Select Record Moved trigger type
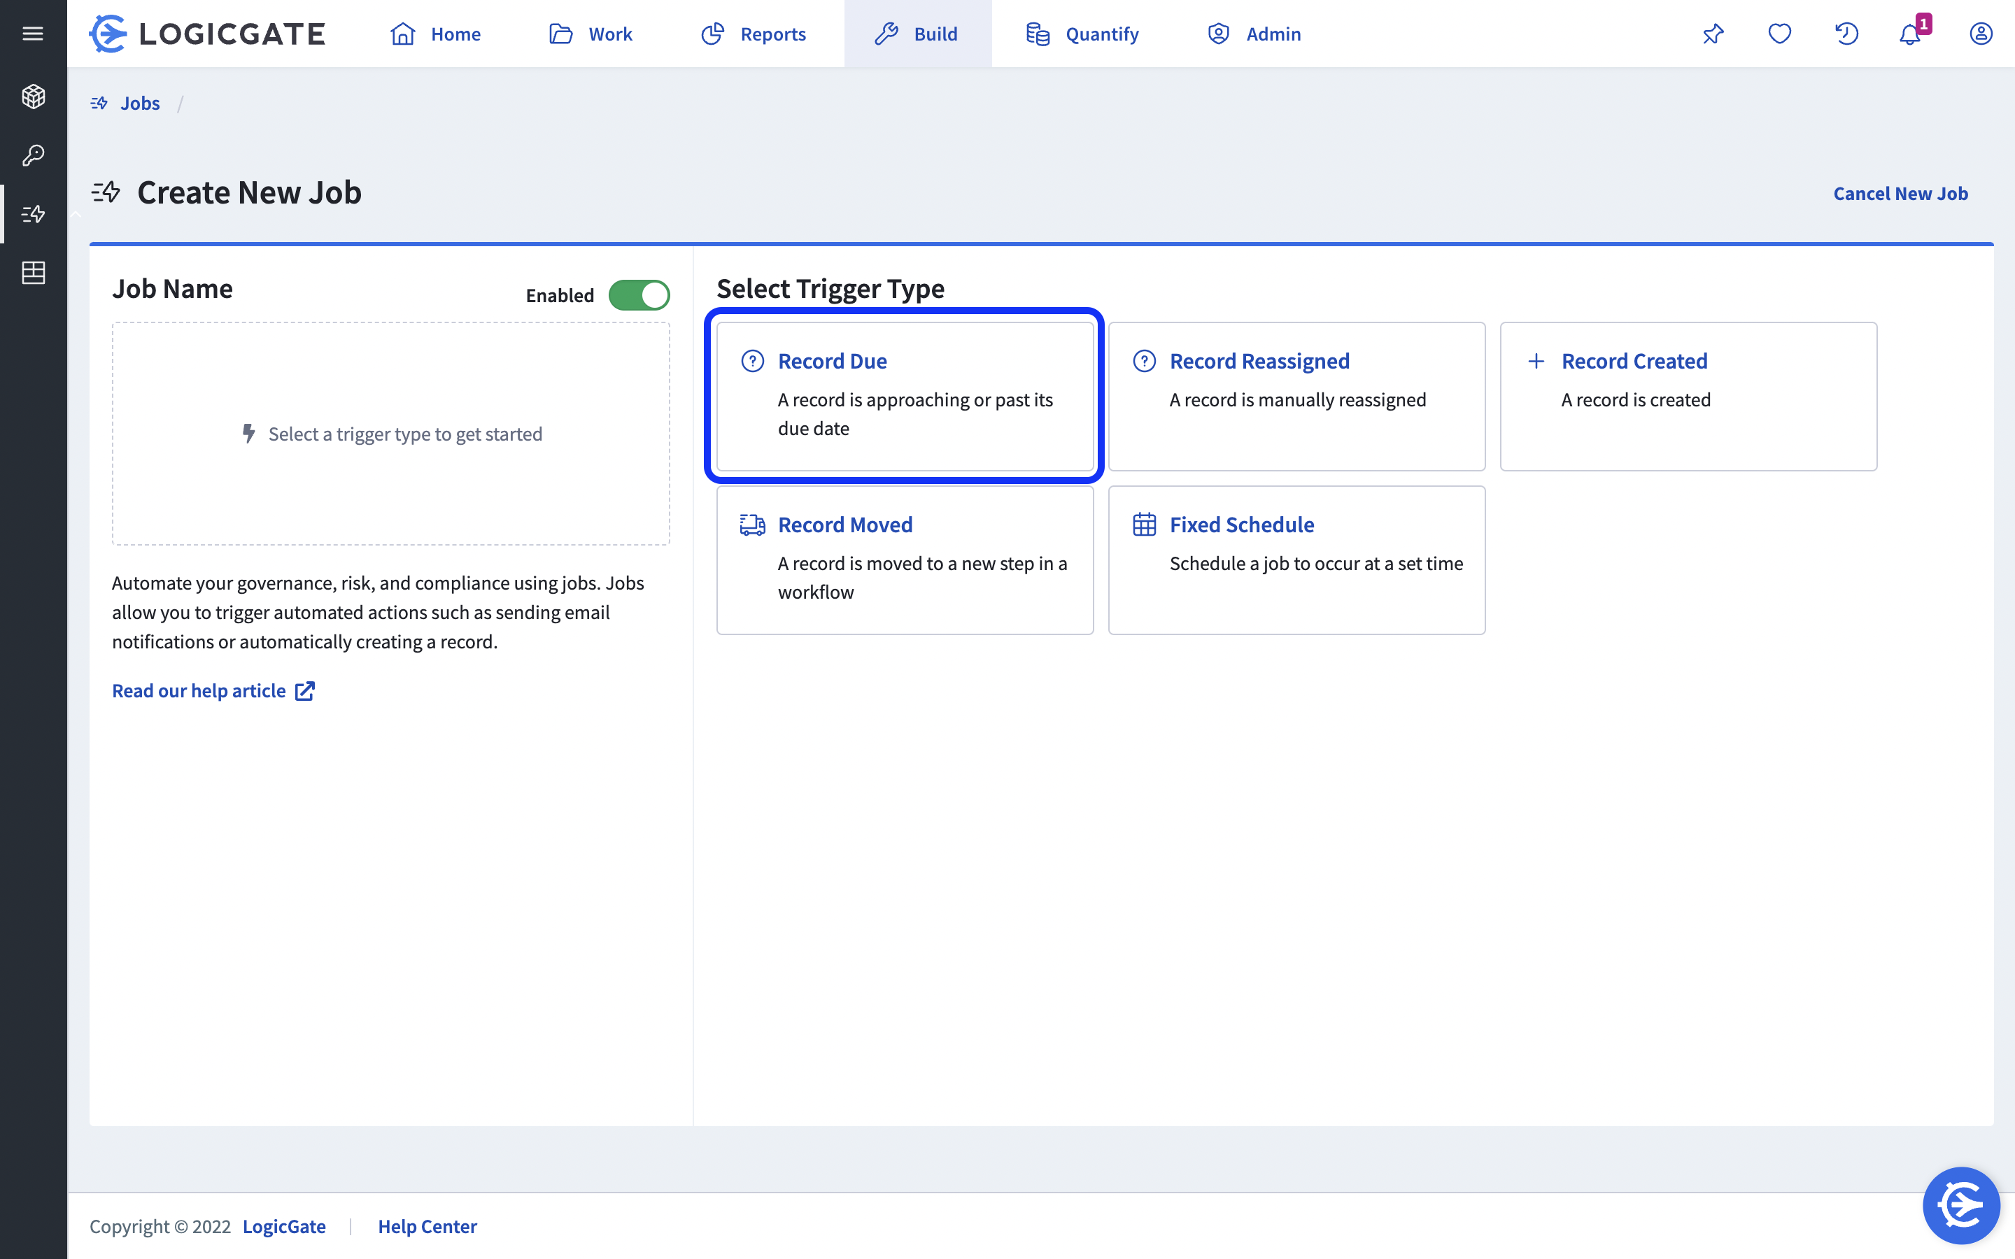 pyautogui.click(x=905, y=560)
